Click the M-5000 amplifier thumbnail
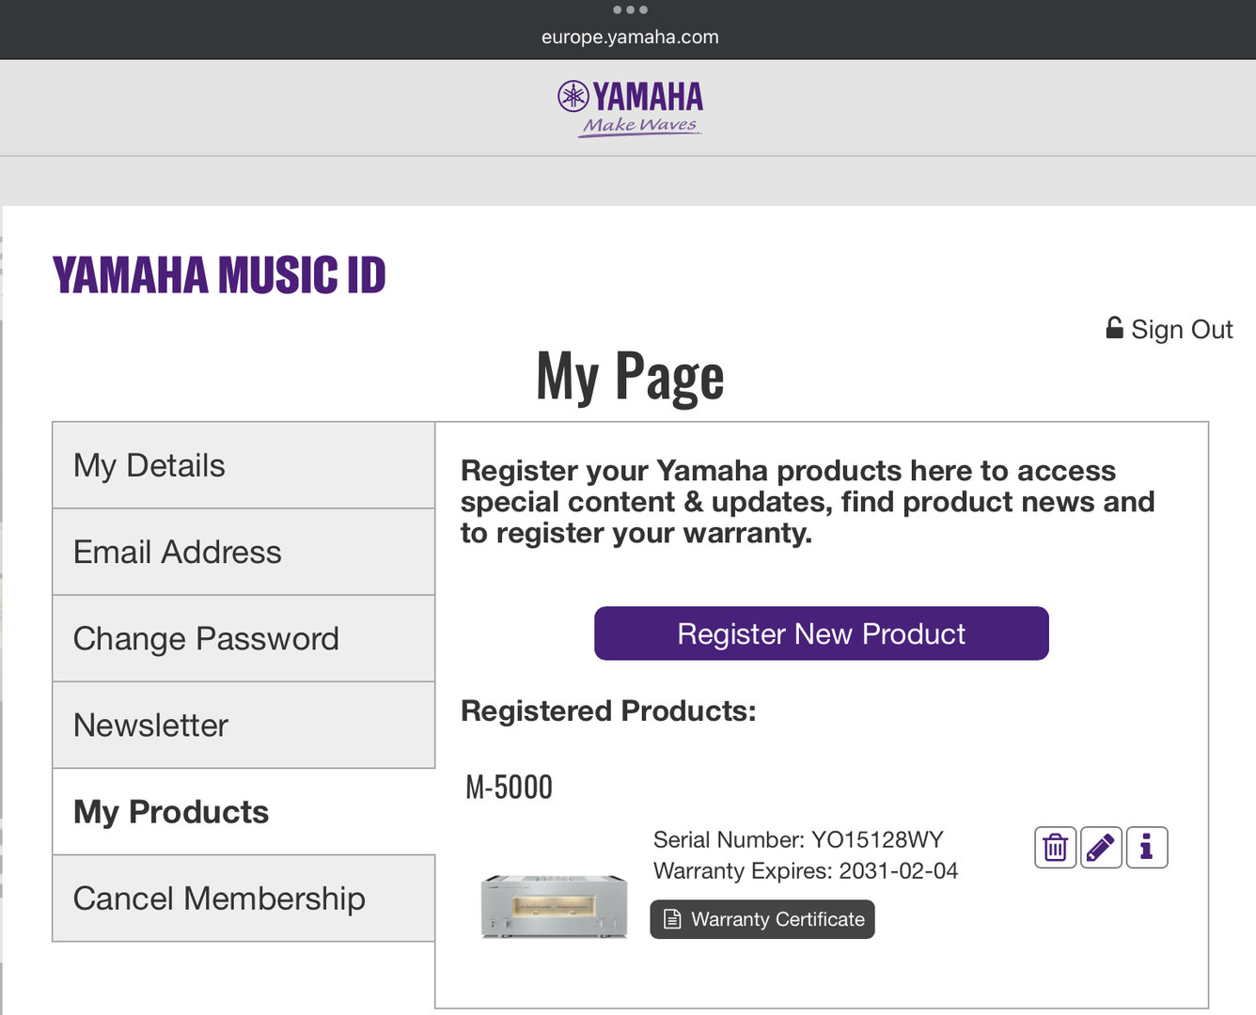1256x1015 pixels. 554,906
